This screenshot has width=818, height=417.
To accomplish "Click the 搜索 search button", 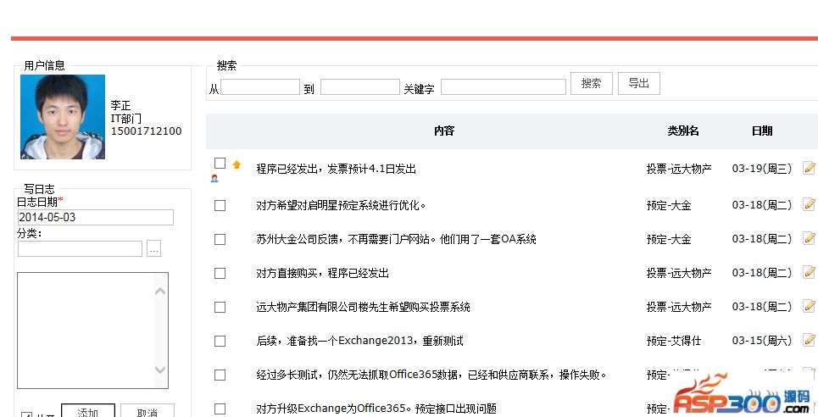I will (591, 83).
